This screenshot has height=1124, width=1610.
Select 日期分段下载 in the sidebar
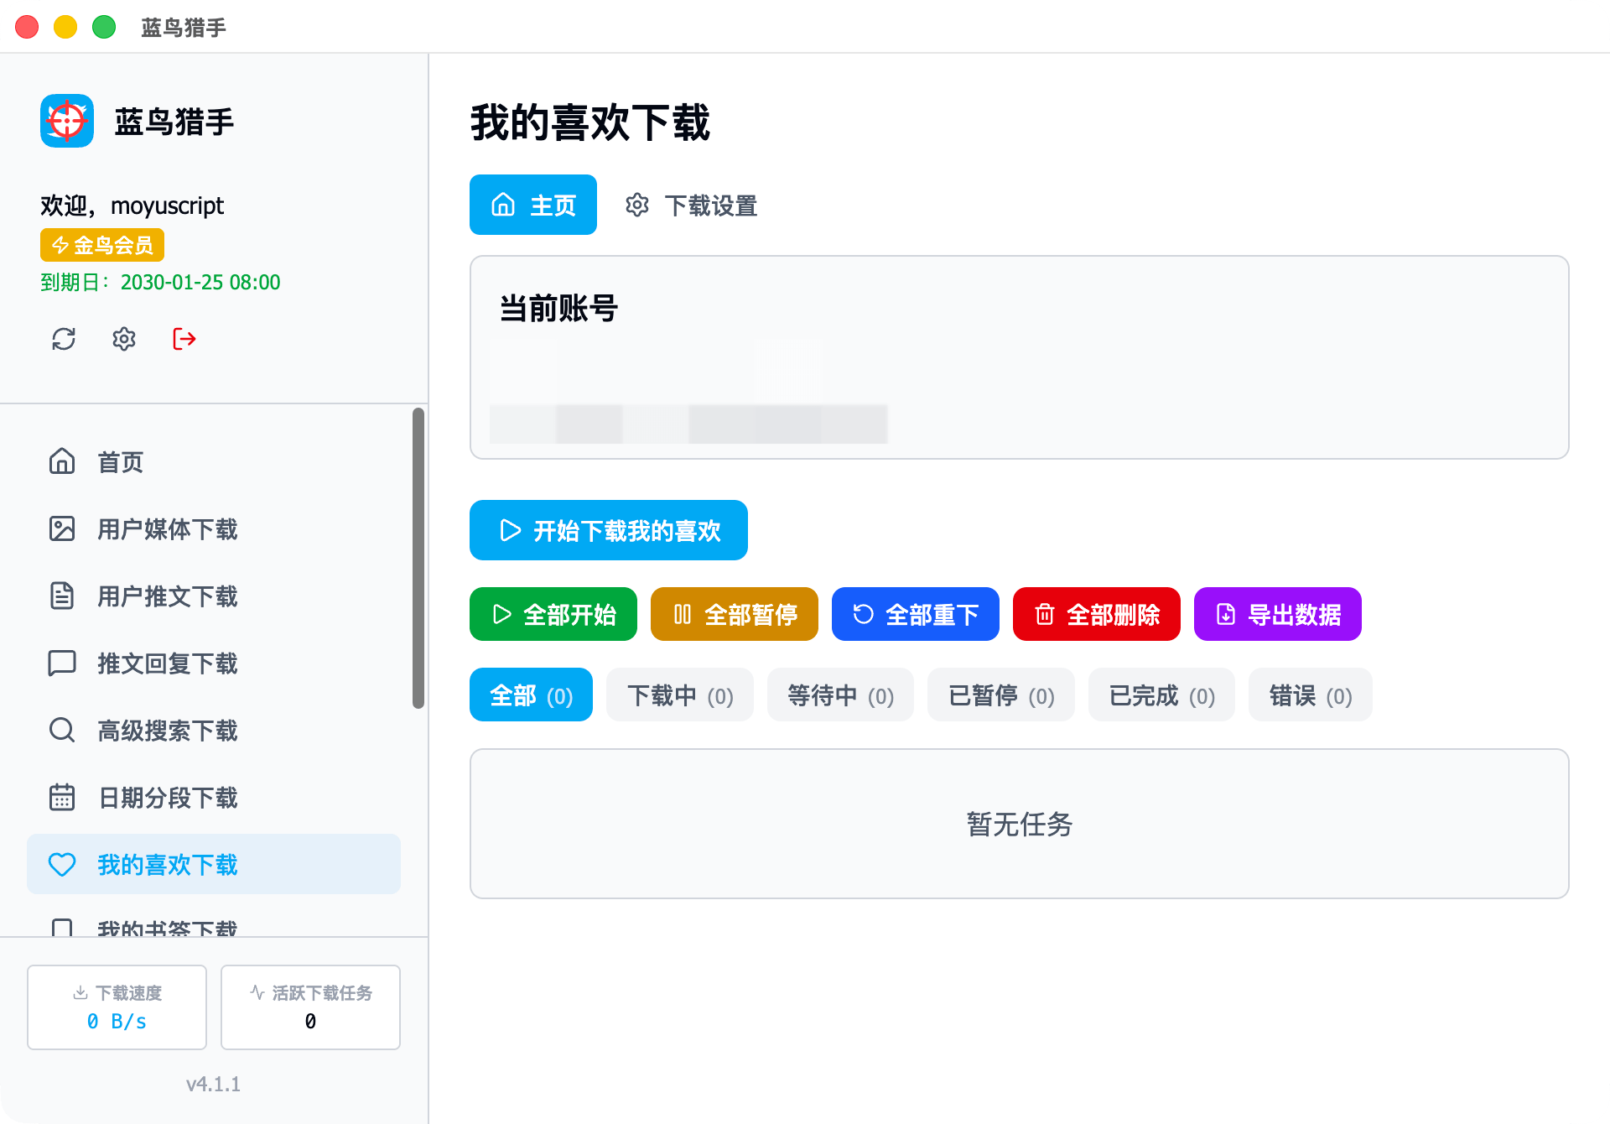click(x=167, y=798)
